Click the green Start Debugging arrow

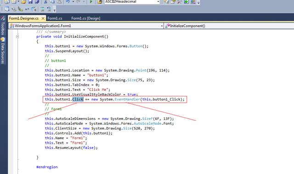[x=91, y=2]
